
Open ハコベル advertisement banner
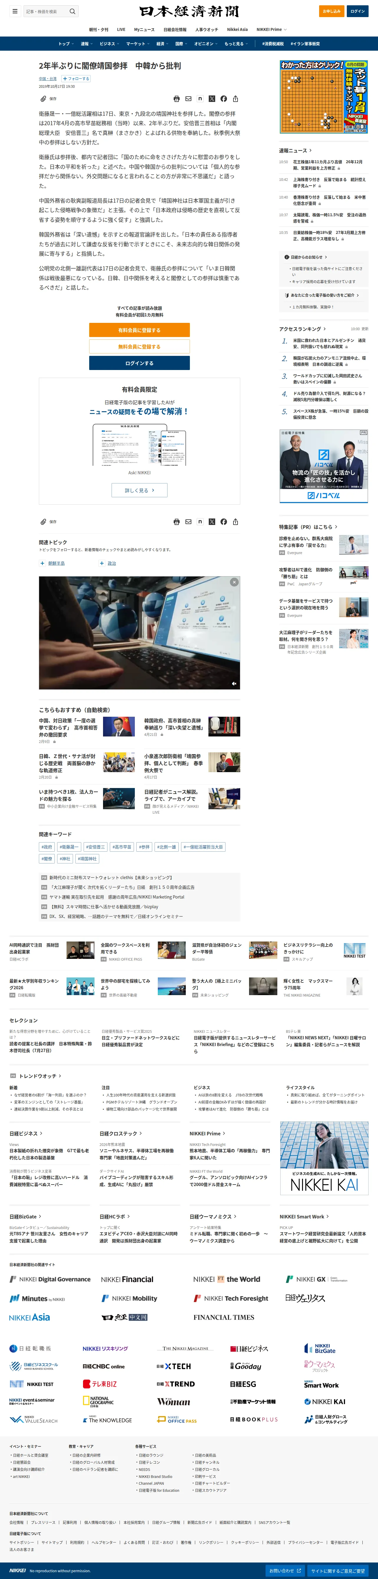pyautogui.click(x=324, y=466)
